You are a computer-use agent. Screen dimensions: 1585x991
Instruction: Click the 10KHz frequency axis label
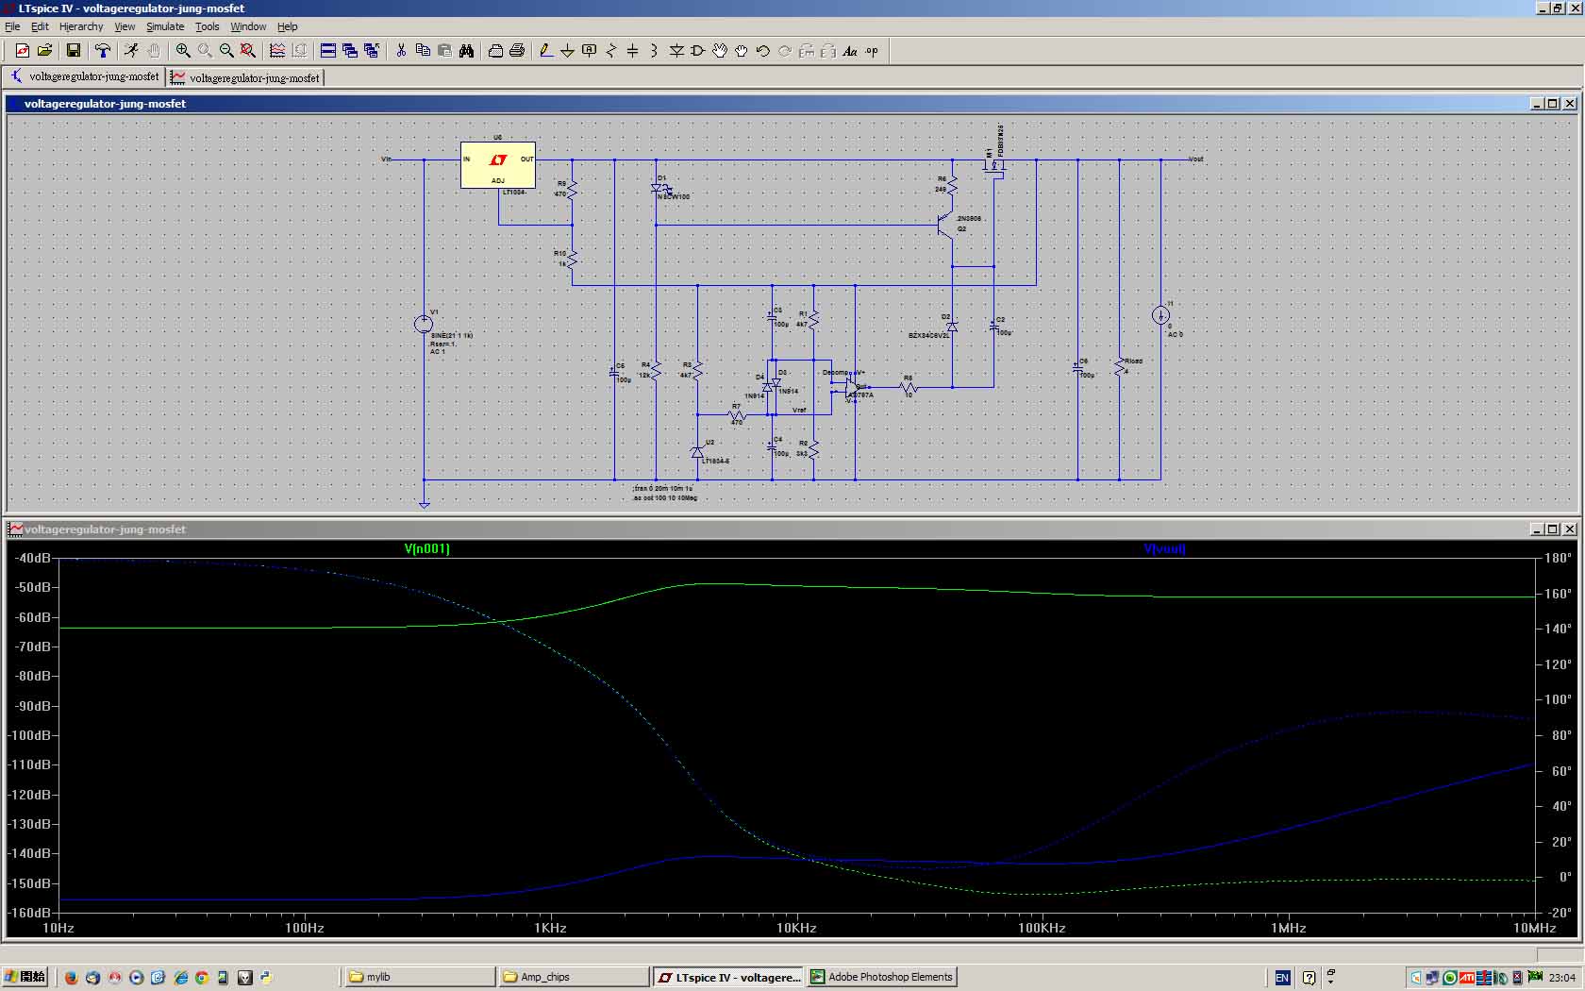(x=796, y=928)
